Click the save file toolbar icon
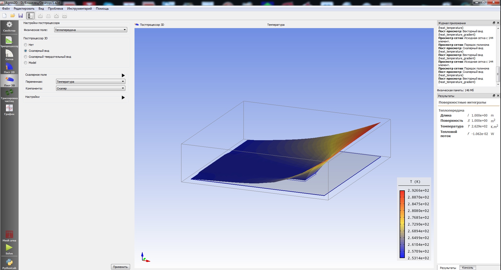Image resolution: width=501 pixels, height=270 pixels. pos(21,16)
